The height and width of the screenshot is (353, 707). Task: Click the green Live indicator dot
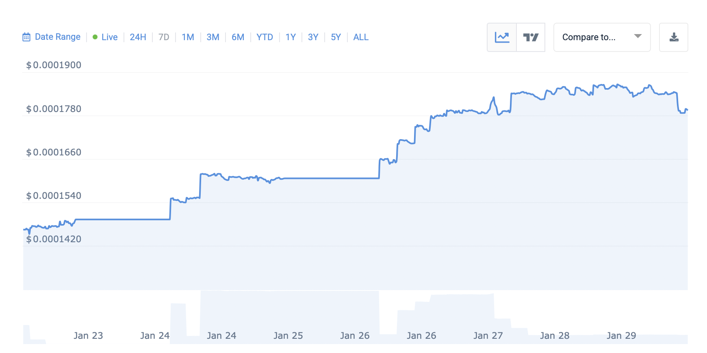pyautogui.click(x=95, y=37)
